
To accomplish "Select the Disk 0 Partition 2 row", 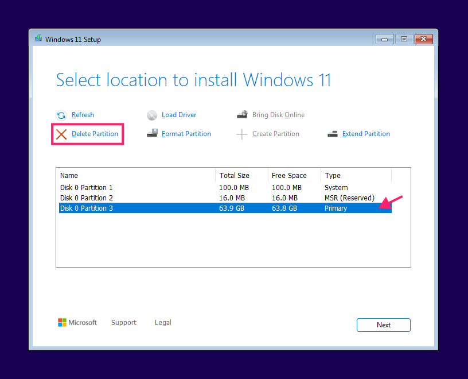I will click(225, 198).
